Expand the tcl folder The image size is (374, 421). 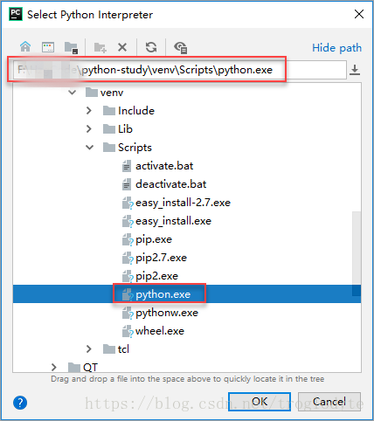89,349
